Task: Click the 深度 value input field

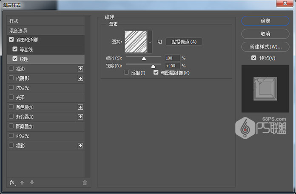Action: click(x=173, y=66)
